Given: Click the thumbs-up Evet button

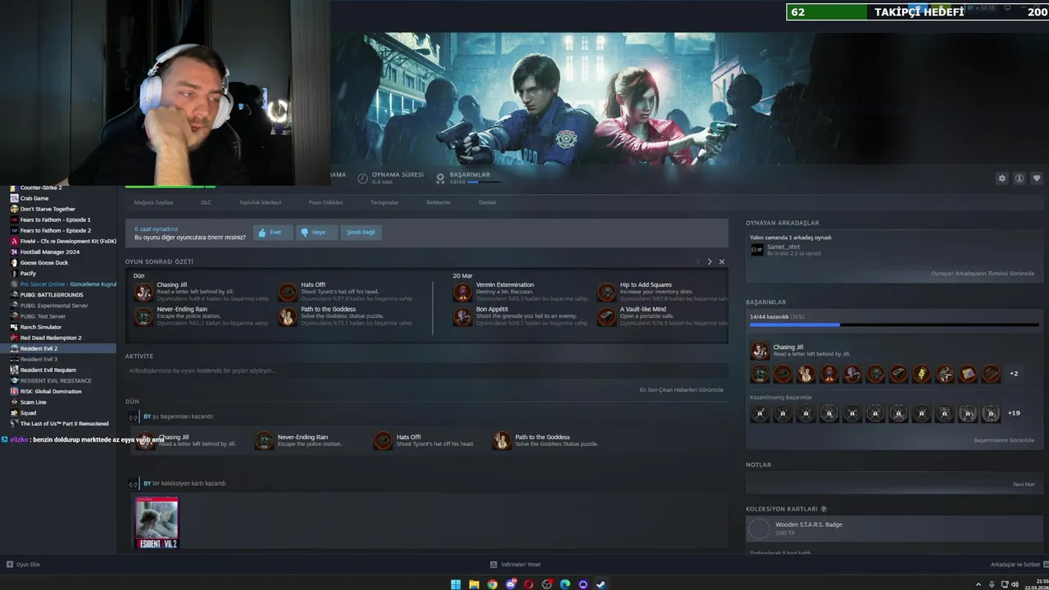Looking at the screenshot, I should 273,232.
